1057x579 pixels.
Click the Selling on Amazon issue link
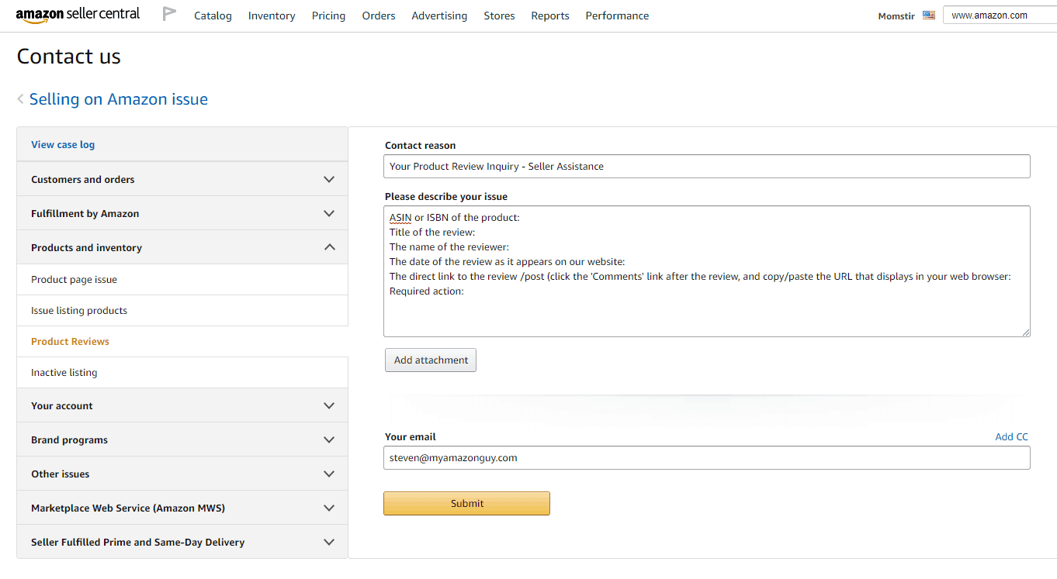pyautogui.click(x=119, y=99)
